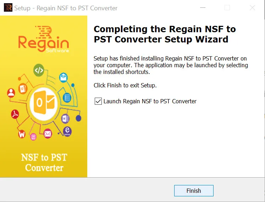Click the red user profile icon
The image size is (265, 202).
click(11, 93)
